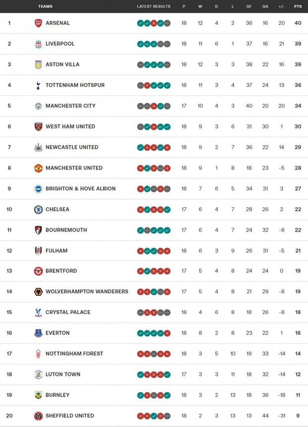Click the Liverpool club crest

pyautogui.click(x=38, y=44)
